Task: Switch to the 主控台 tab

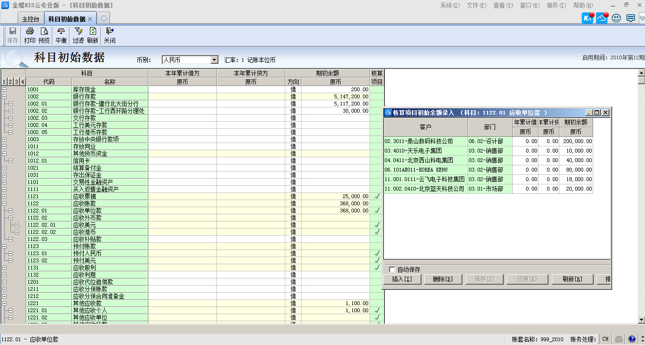Action: tap(31, 19)
